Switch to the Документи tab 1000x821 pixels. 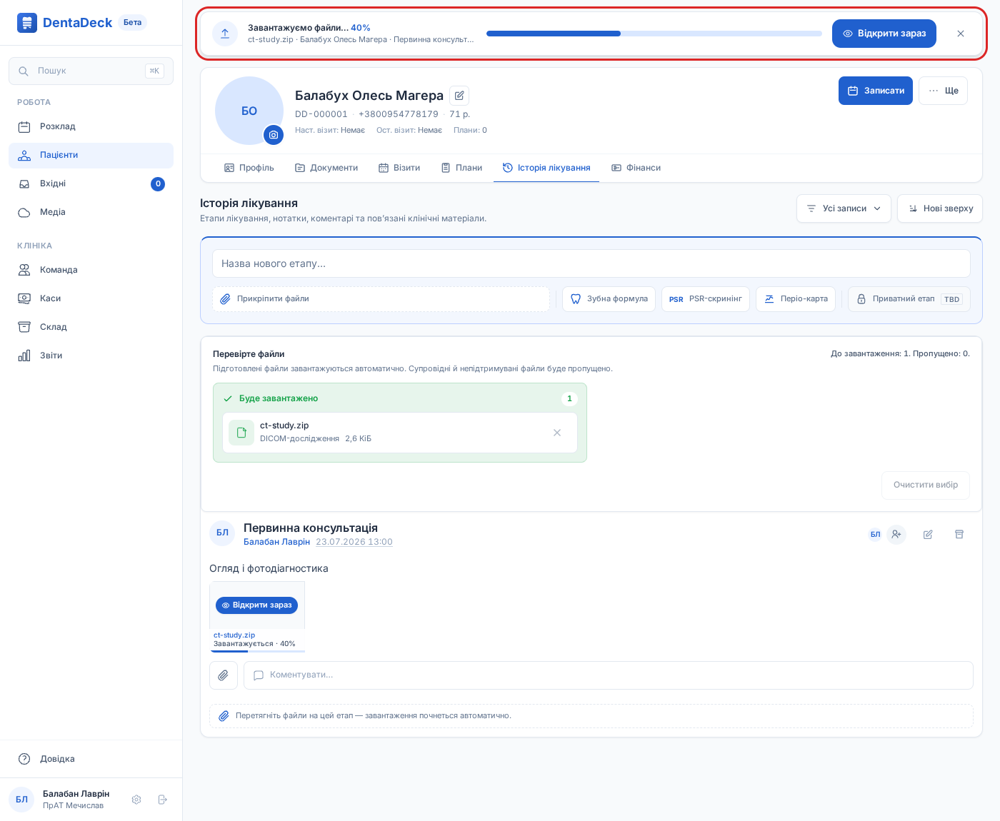click(x=326, y=168)
